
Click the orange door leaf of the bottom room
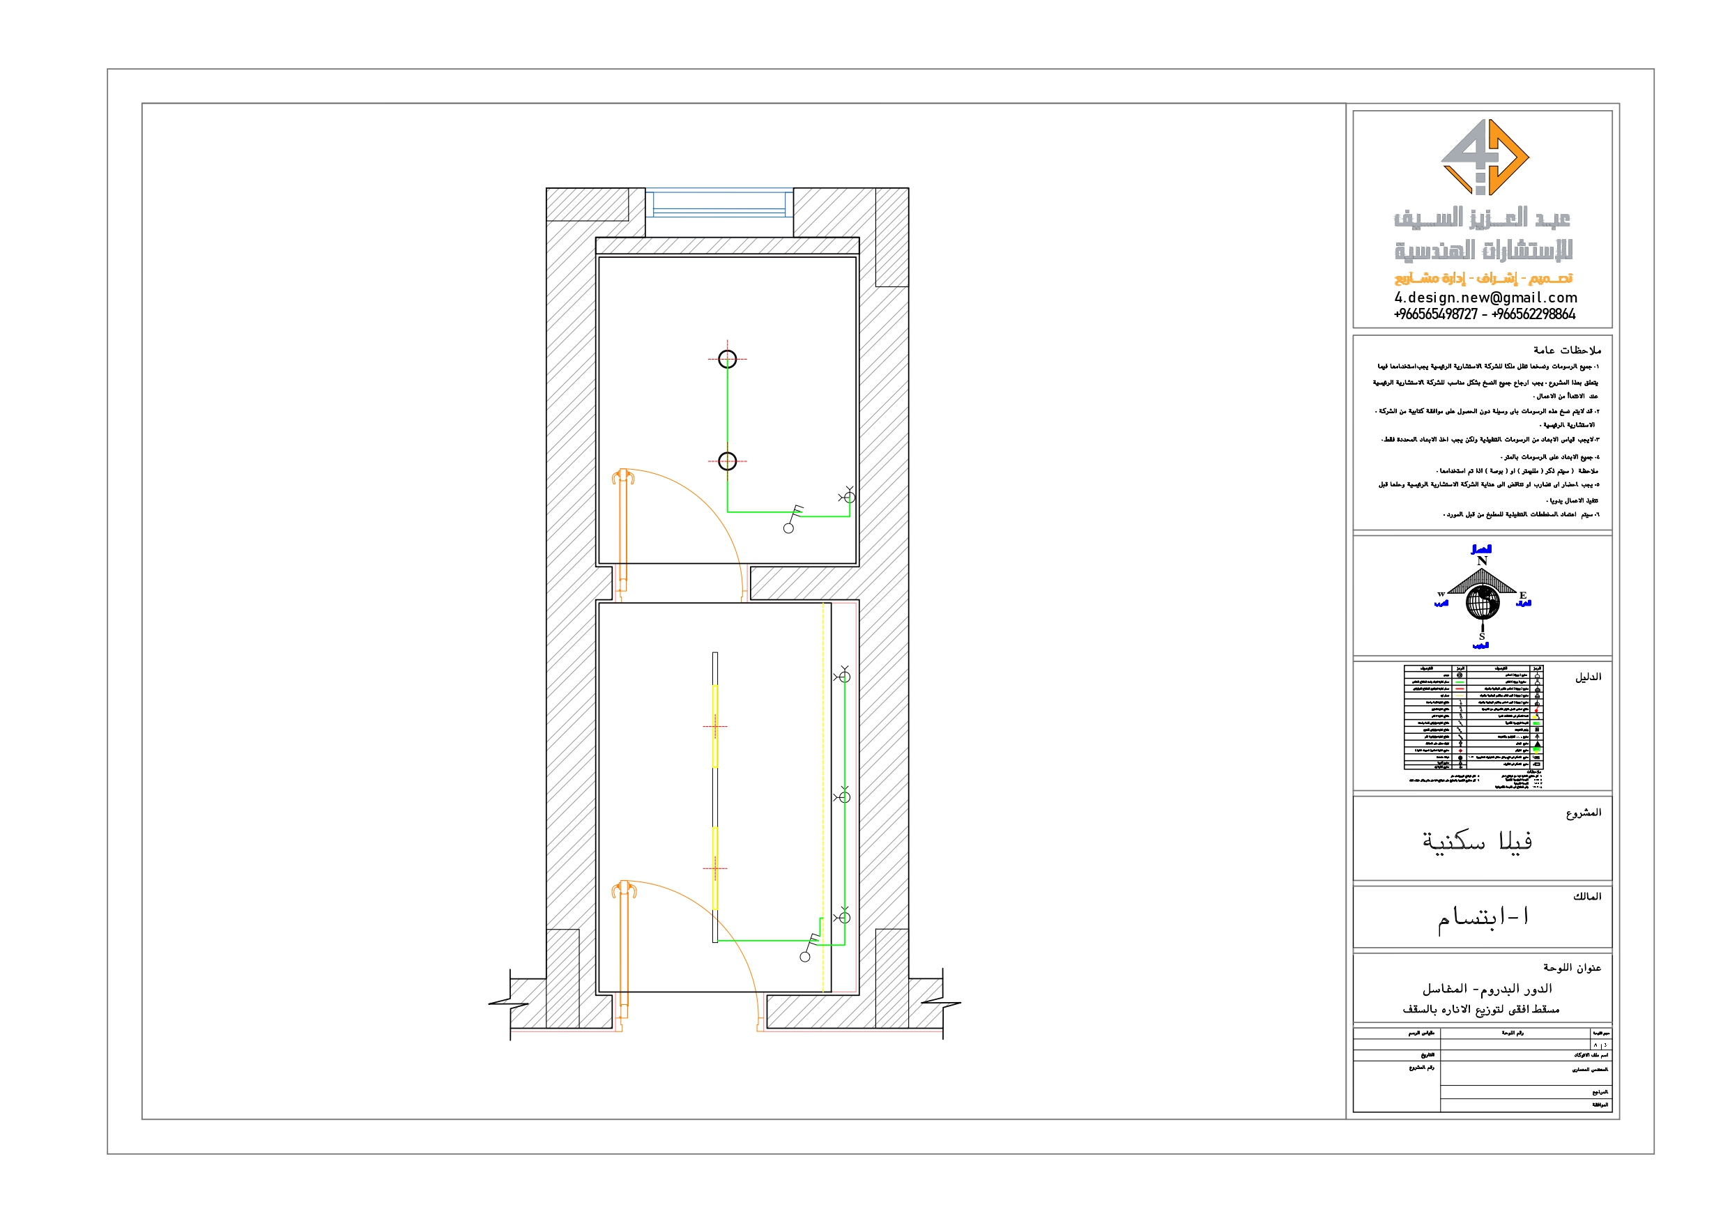tap(624, 948)
